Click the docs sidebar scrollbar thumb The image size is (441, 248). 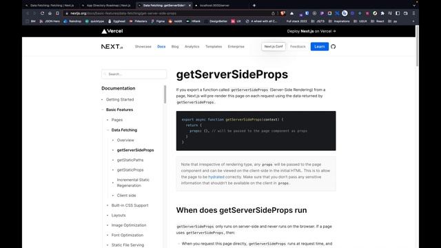[165, 94]
